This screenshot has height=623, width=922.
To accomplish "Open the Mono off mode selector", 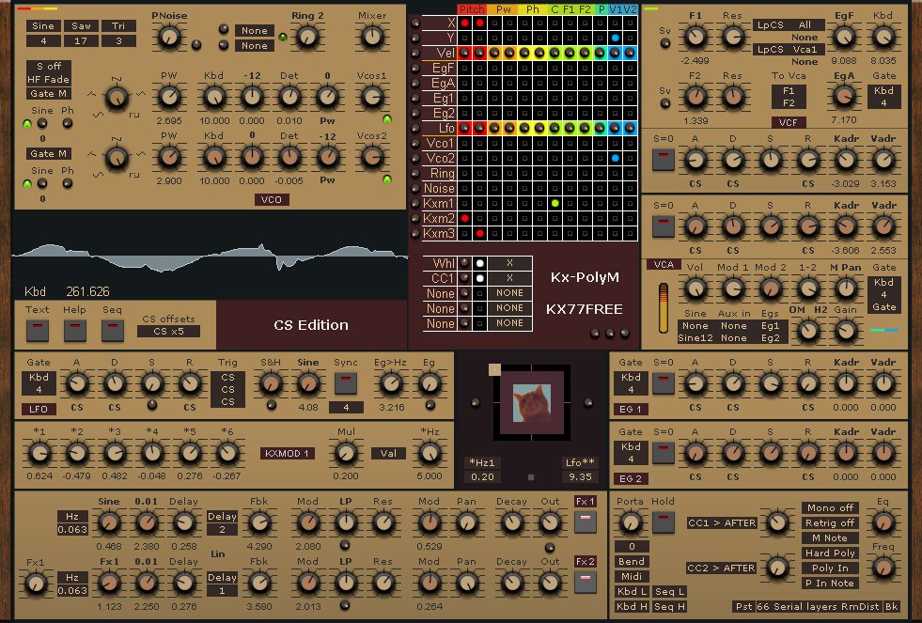I will [830, 507].
